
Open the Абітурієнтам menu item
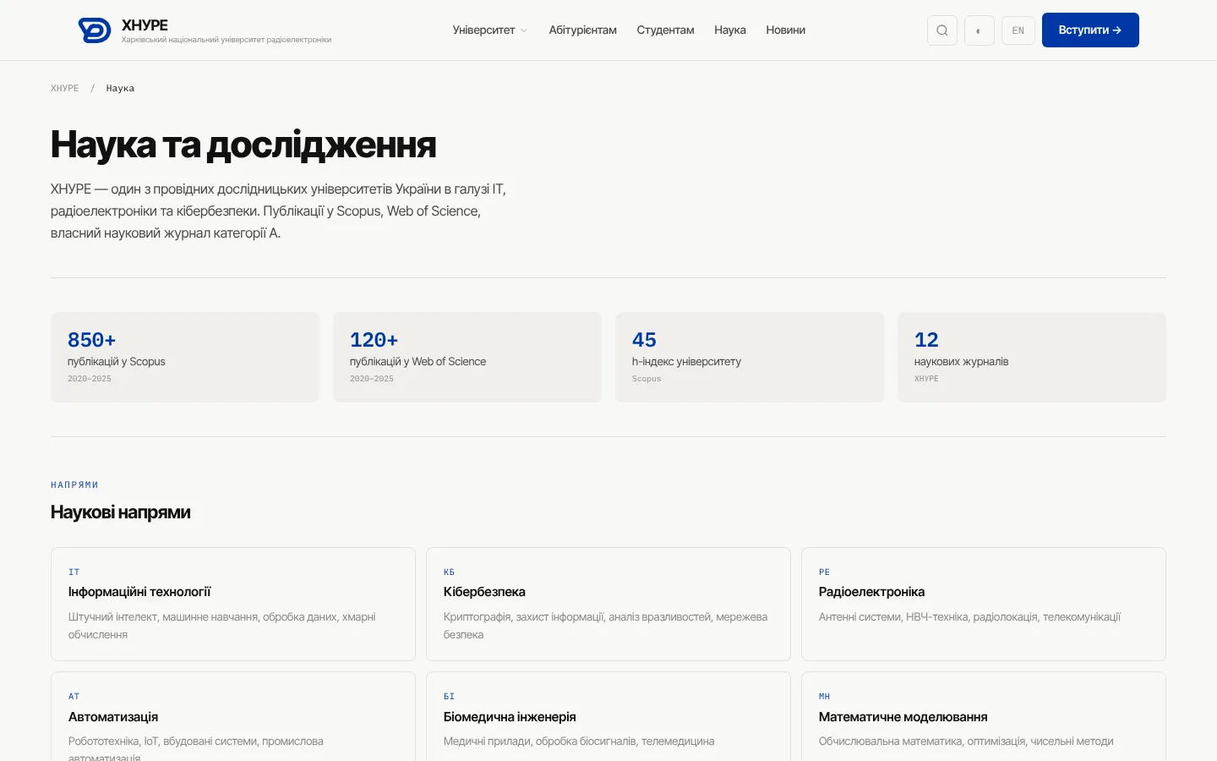click(583, 30)
